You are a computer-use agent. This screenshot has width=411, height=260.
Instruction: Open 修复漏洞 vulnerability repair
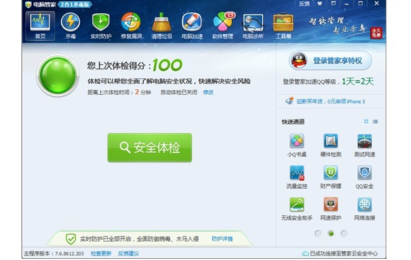click(x=131, y=26)
